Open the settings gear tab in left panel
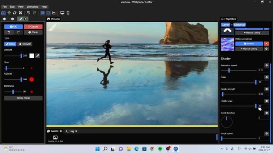Screen dimensions: 273x153 (x=12, y=19)
